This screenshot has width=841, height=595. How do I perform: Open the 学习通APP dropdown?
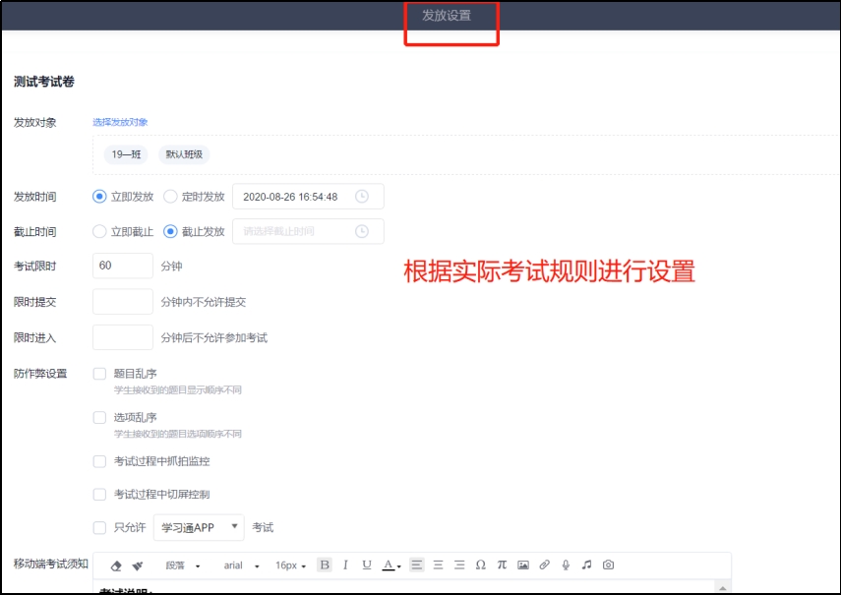click(x=199, y=527)
